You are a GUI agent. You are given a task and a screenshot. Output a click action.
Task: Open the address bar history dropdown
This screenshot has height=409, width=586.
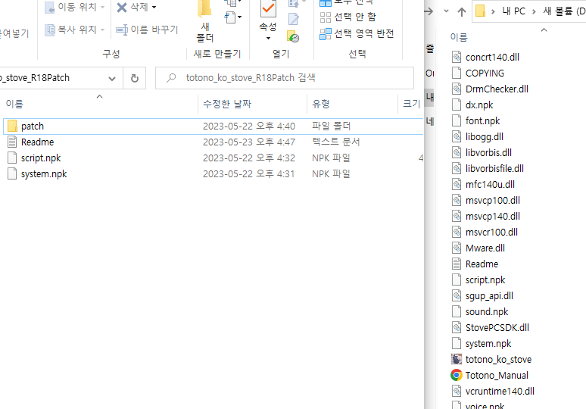coord(112,78)
